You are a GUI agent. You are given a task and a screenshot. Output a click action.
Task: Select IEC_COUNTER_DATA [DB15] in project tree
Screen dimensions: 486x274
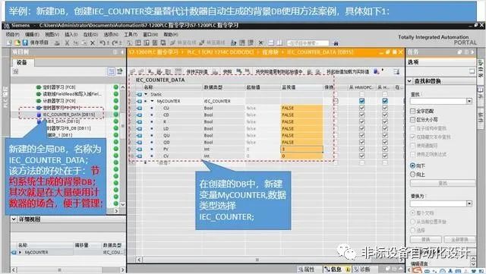coord(69,115)
